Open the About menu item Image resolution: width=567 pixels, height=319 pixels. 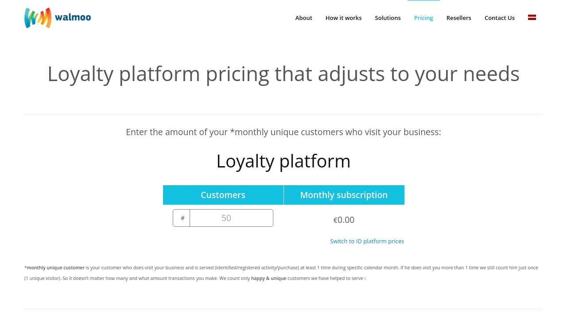[x=303, y=18]
